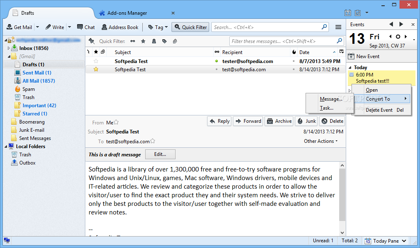
Task: Open the Write dropdown arrow
Action: click(x=70, y=27)
